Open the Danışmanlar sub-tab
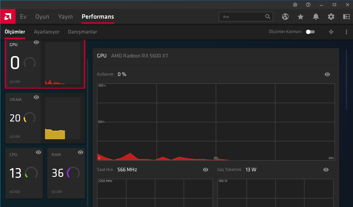Image resolution: width=353 pixels, height=207 pixels. coord(82,32)
